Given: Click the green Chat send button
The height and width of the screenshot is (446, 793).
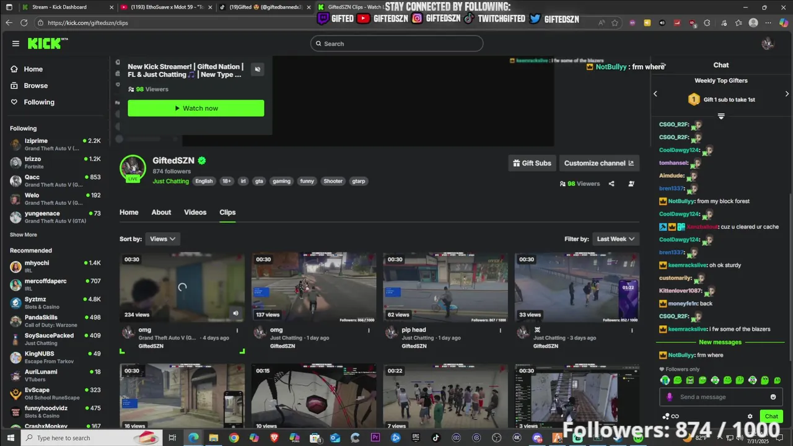Looking at the screenshot, I should [x=771, y=416].
